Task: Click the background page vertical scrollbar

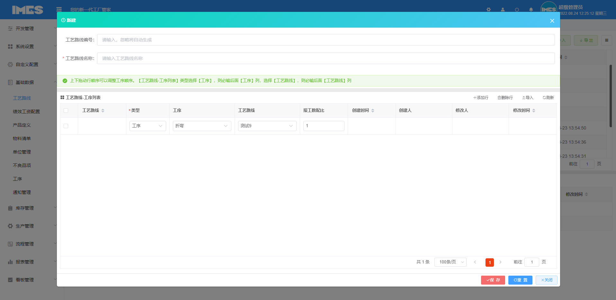Action: (x=611, y=96)
